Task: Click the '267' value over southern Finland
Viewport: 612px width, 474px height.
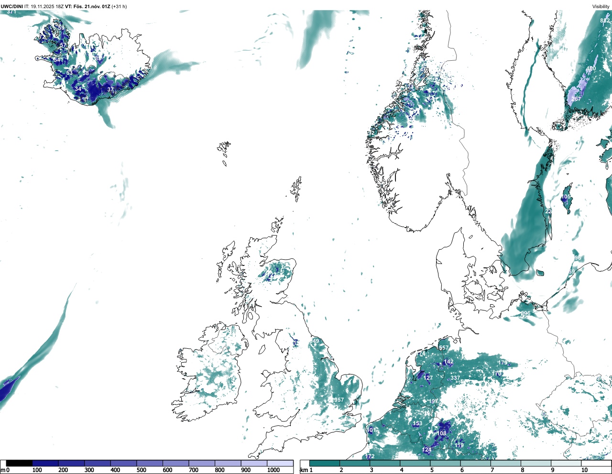Action: pyautogui.click(x=576, y=99)
